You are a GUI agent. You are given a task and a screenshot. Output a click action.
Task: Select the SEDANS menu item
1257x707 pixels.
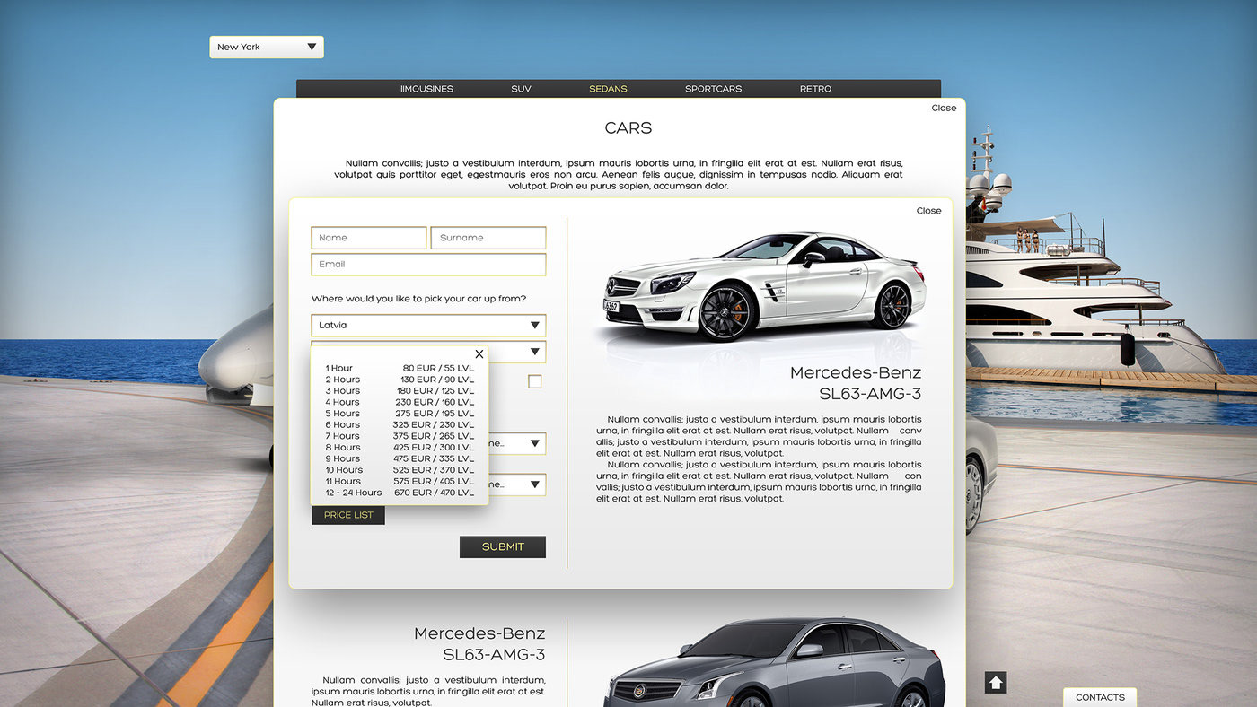click(608, 89)
